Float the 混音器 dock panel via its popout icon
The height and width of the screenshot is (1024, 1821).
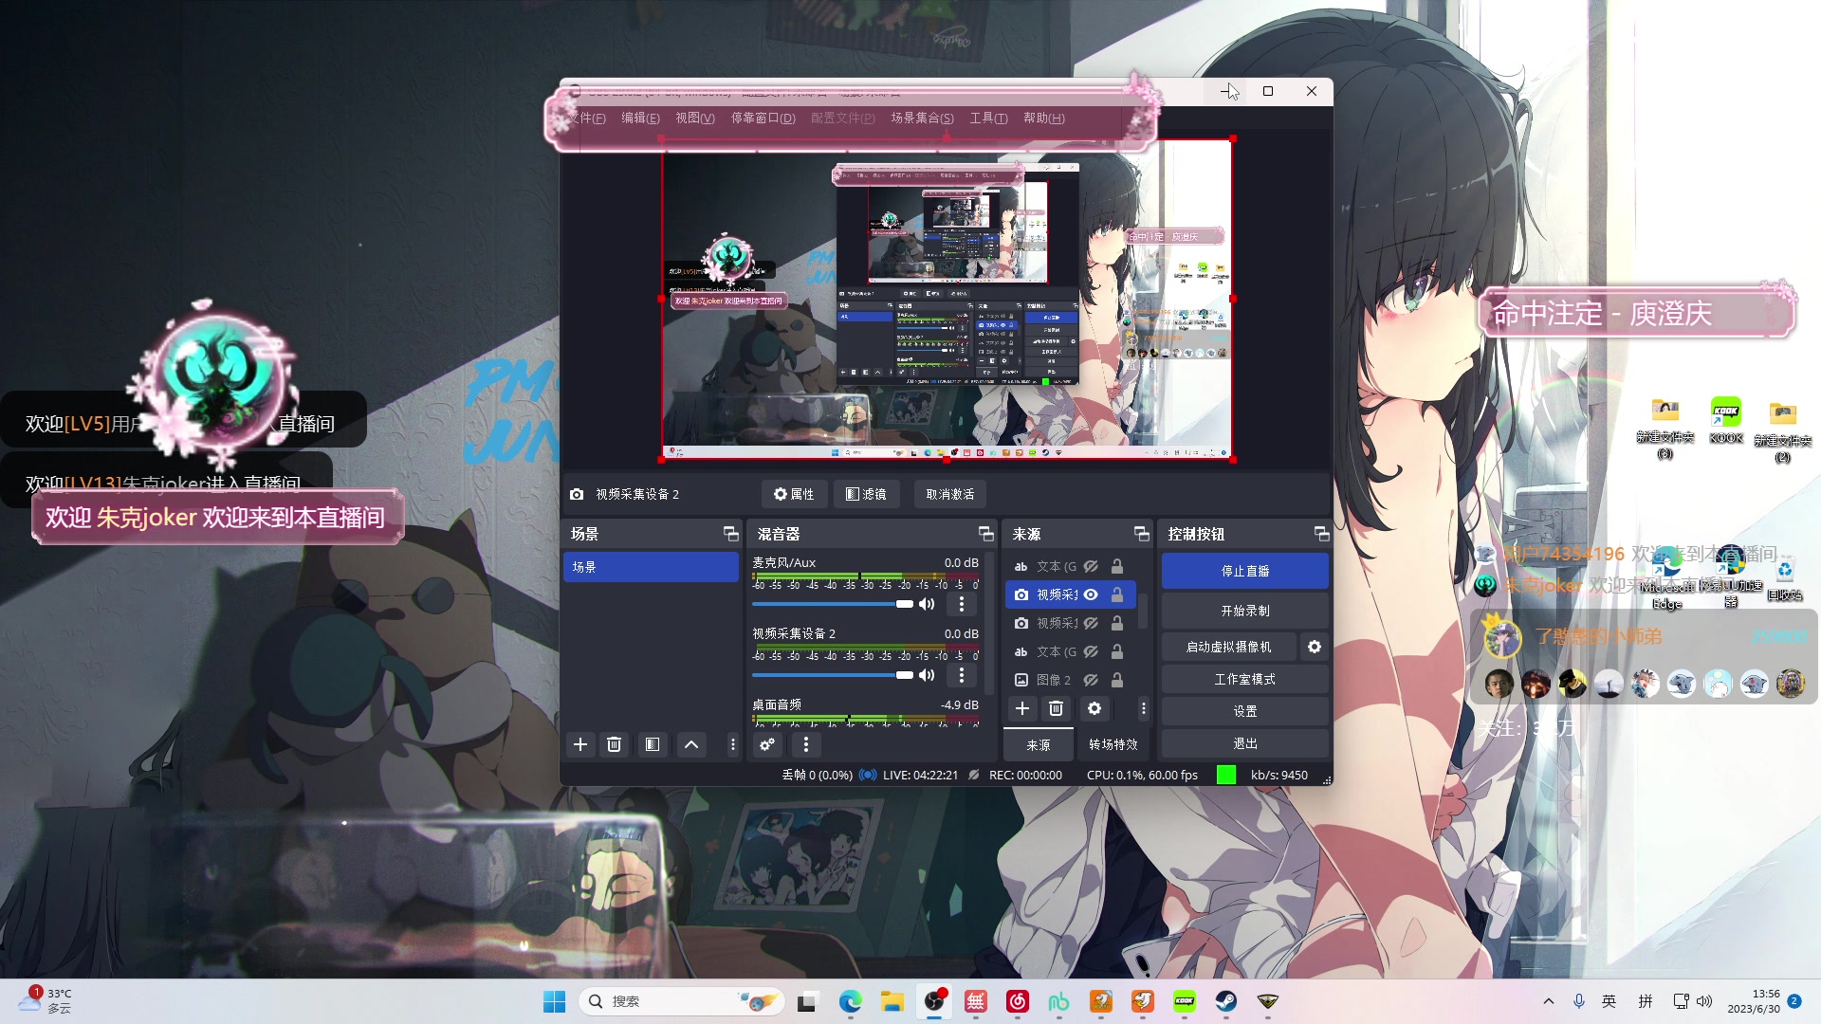pos(985,534)
